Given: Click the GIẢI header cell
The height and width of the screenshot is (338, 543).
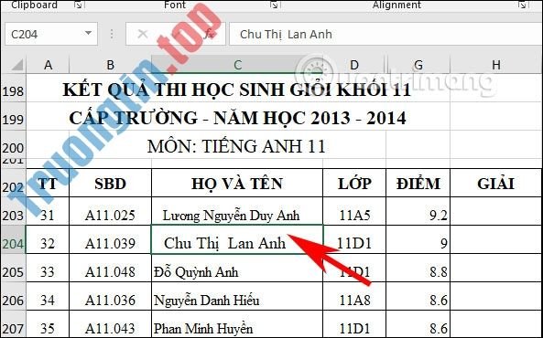Looking at the screenshot, I should [496, 184].
